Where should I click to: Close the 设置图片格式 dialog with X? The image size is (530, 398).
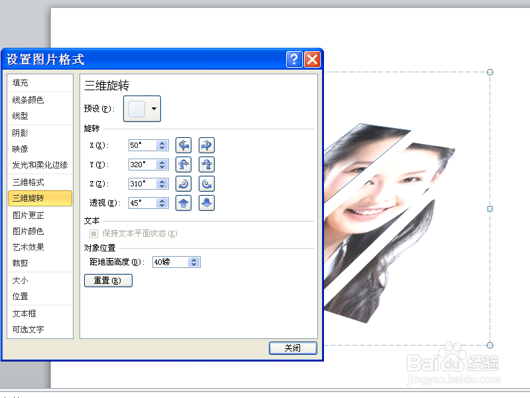tap(312, 60)
